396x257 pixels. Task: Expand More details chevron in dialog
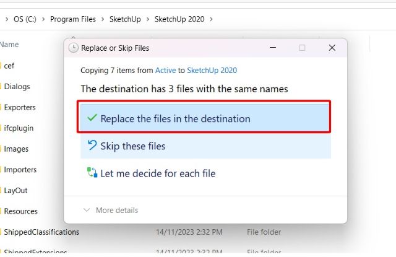(86, 211)
